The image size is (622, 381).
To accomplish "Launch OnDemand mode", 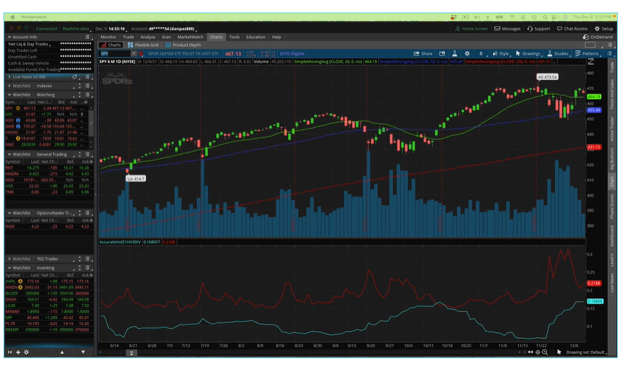I will (x=598, y=37).
